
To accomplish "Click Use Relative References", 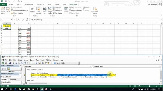I will coord(20,10).
